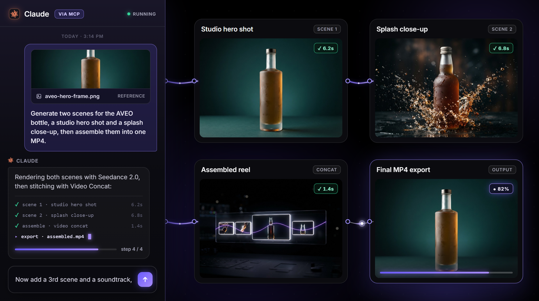This screenshot has width=539, height=301.
Task: Click the checkmark beside scene 1 studio hero shot
Action: (17, 204)
